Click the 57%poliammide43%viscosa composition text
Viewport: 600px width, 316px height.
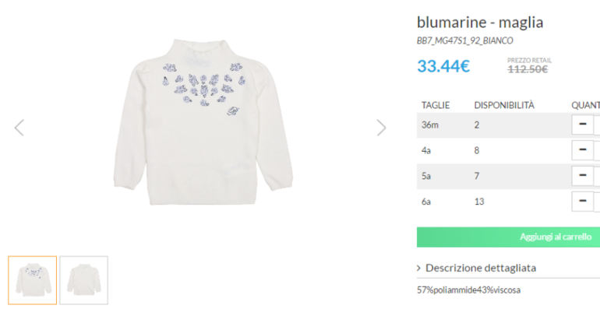[x=468, y=290]
